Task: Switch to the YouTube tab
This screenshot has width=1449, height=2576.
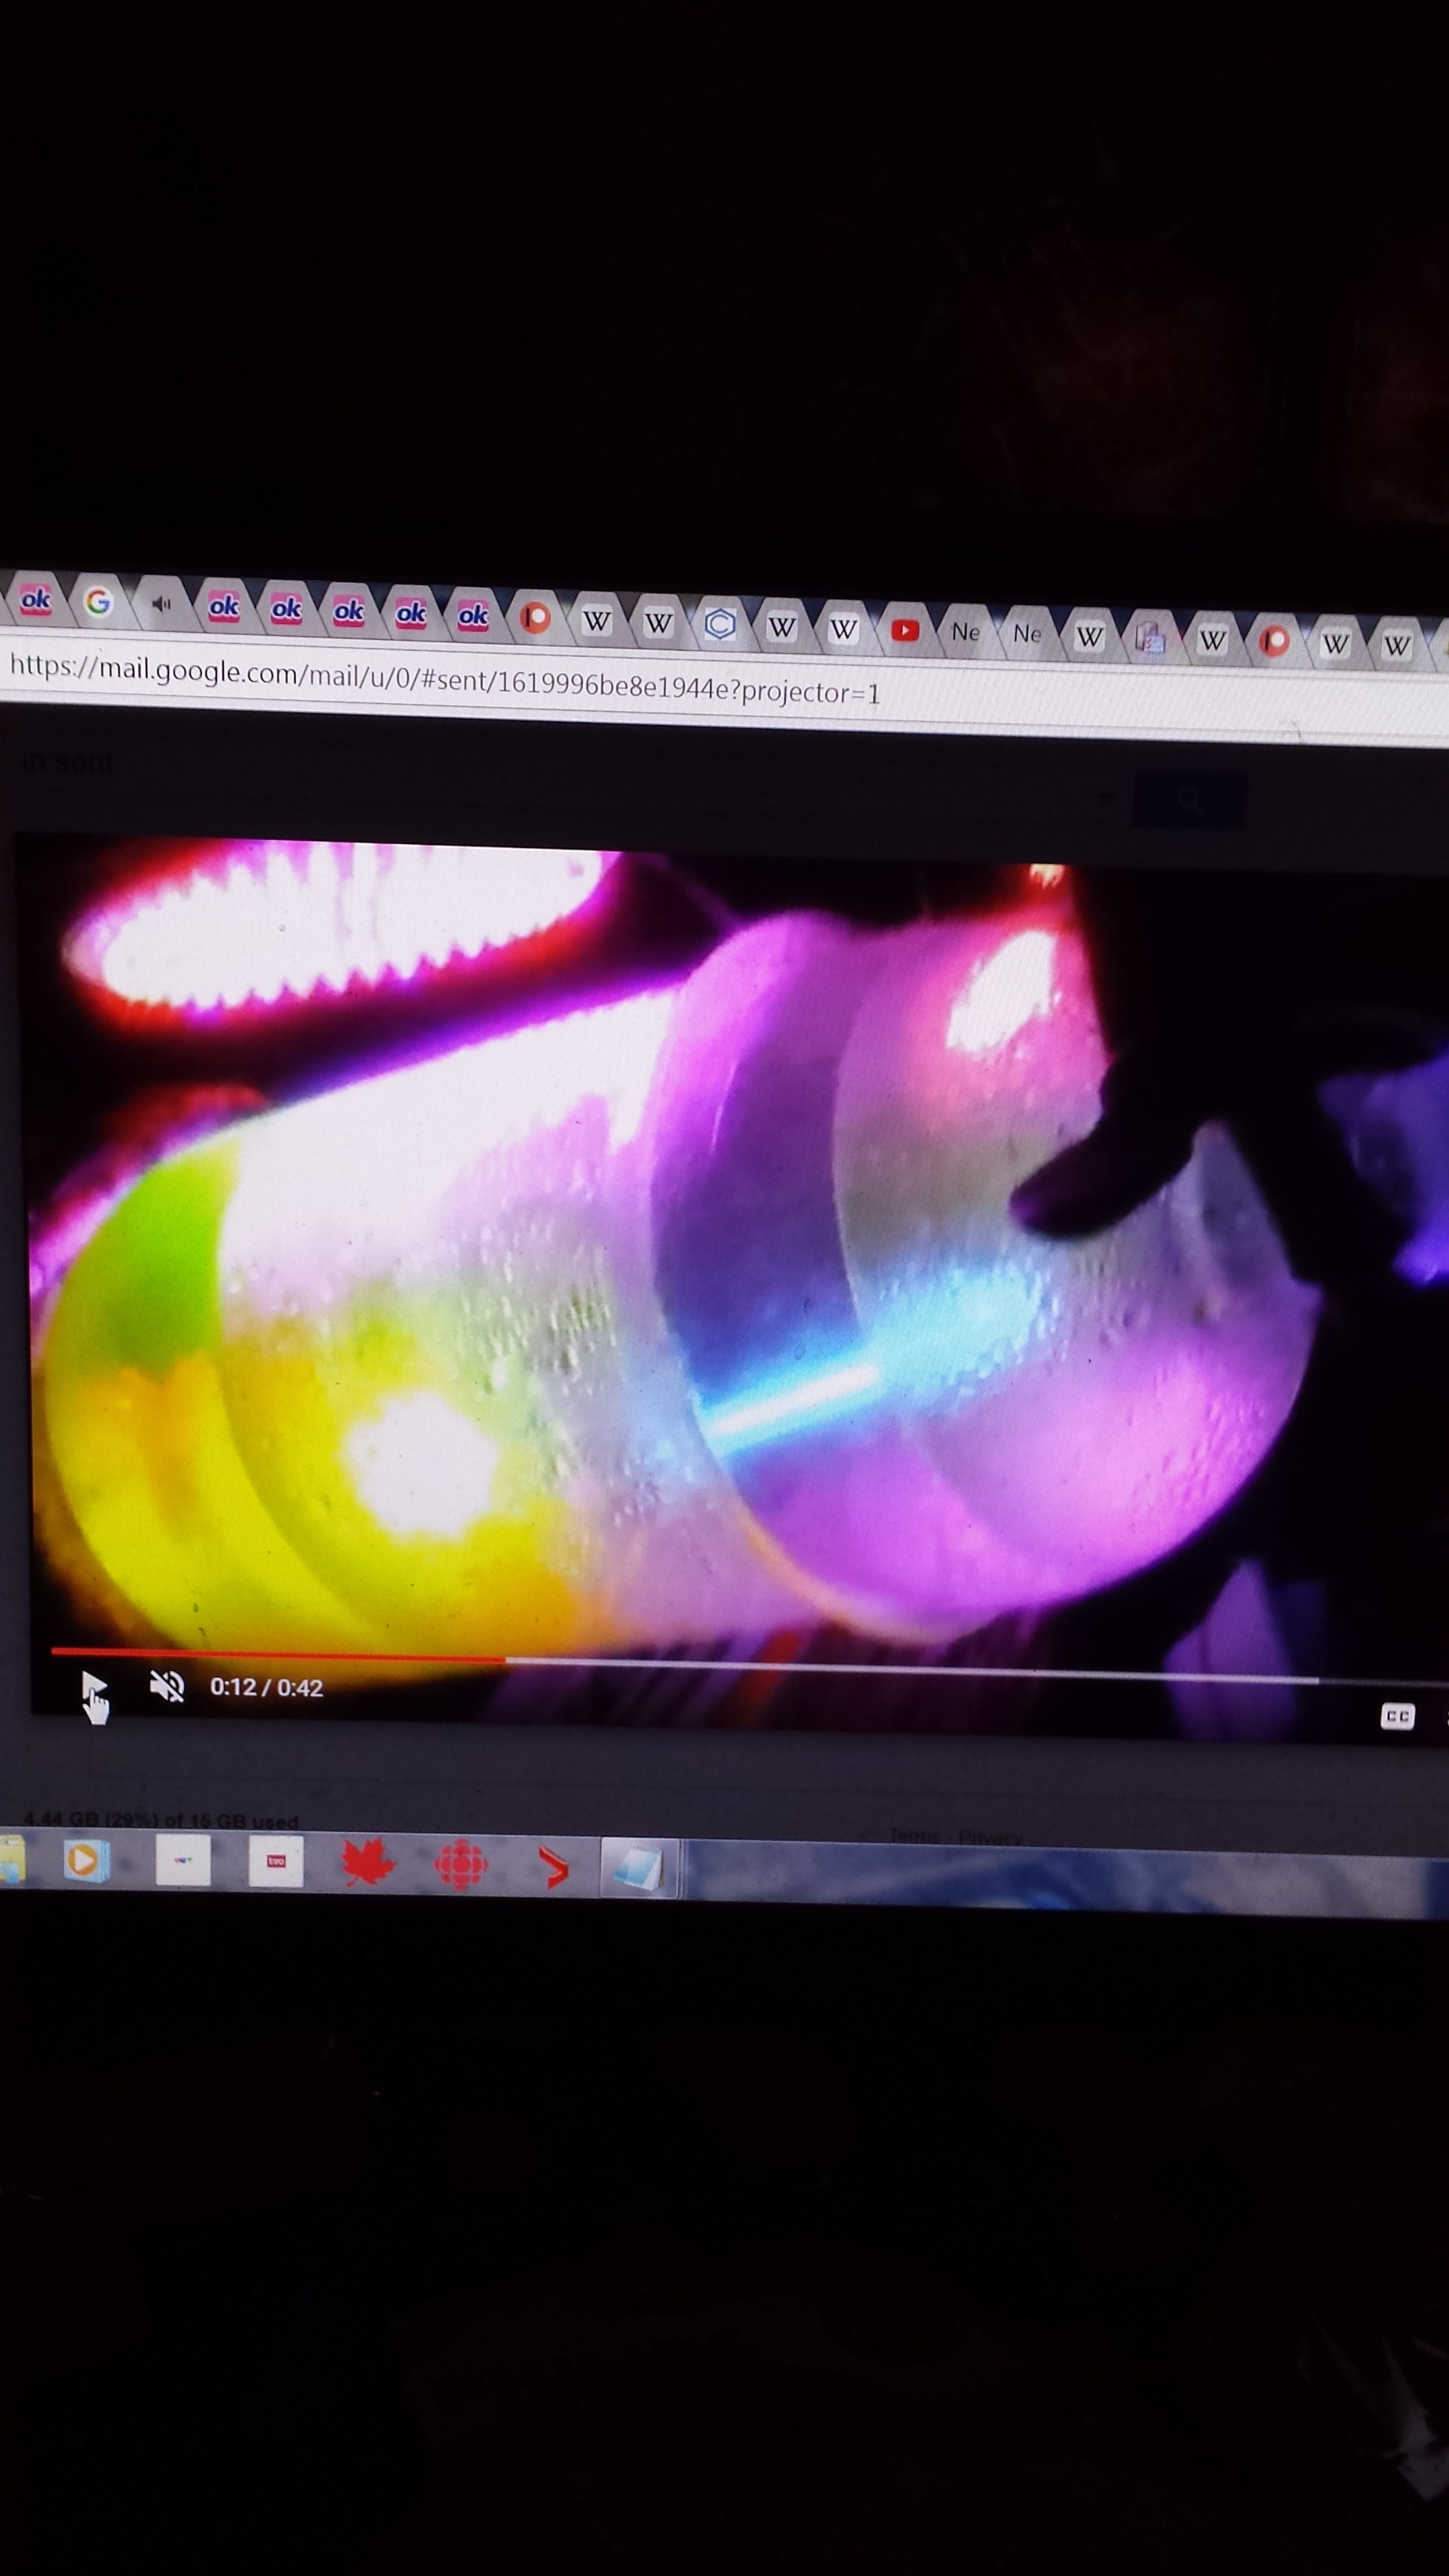Action: coord(905,630)
